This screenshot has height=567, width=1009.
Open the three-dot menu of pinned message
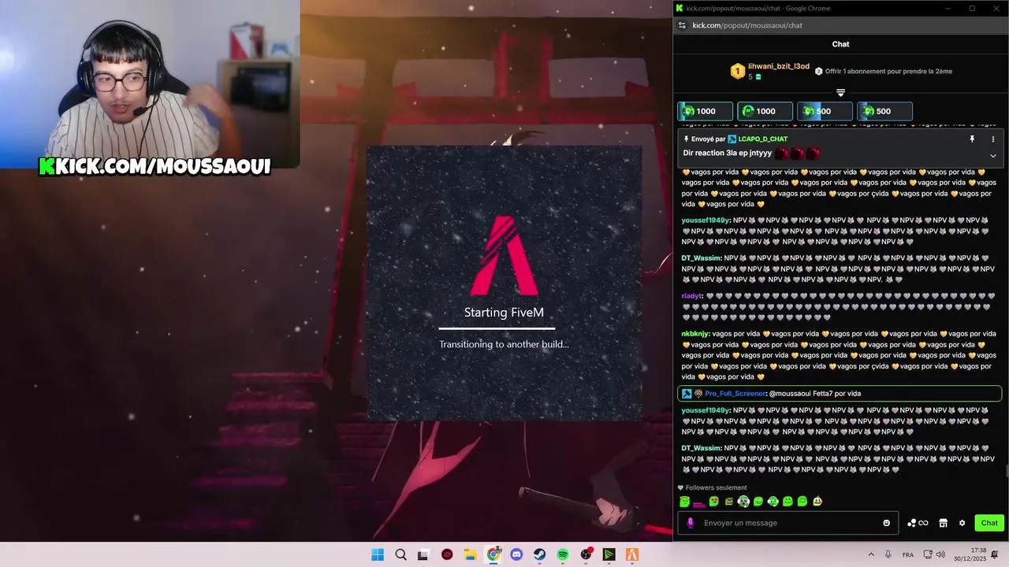coord(992,139)
